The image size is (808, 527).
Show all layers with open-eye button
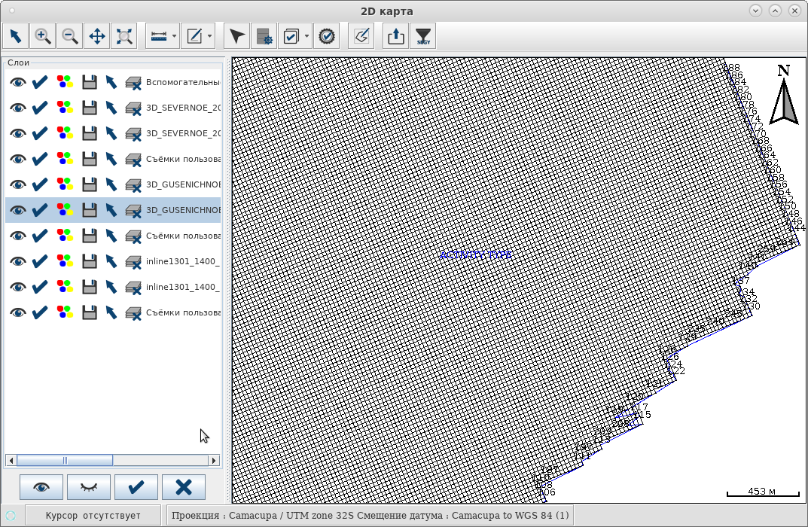[41, 487]
